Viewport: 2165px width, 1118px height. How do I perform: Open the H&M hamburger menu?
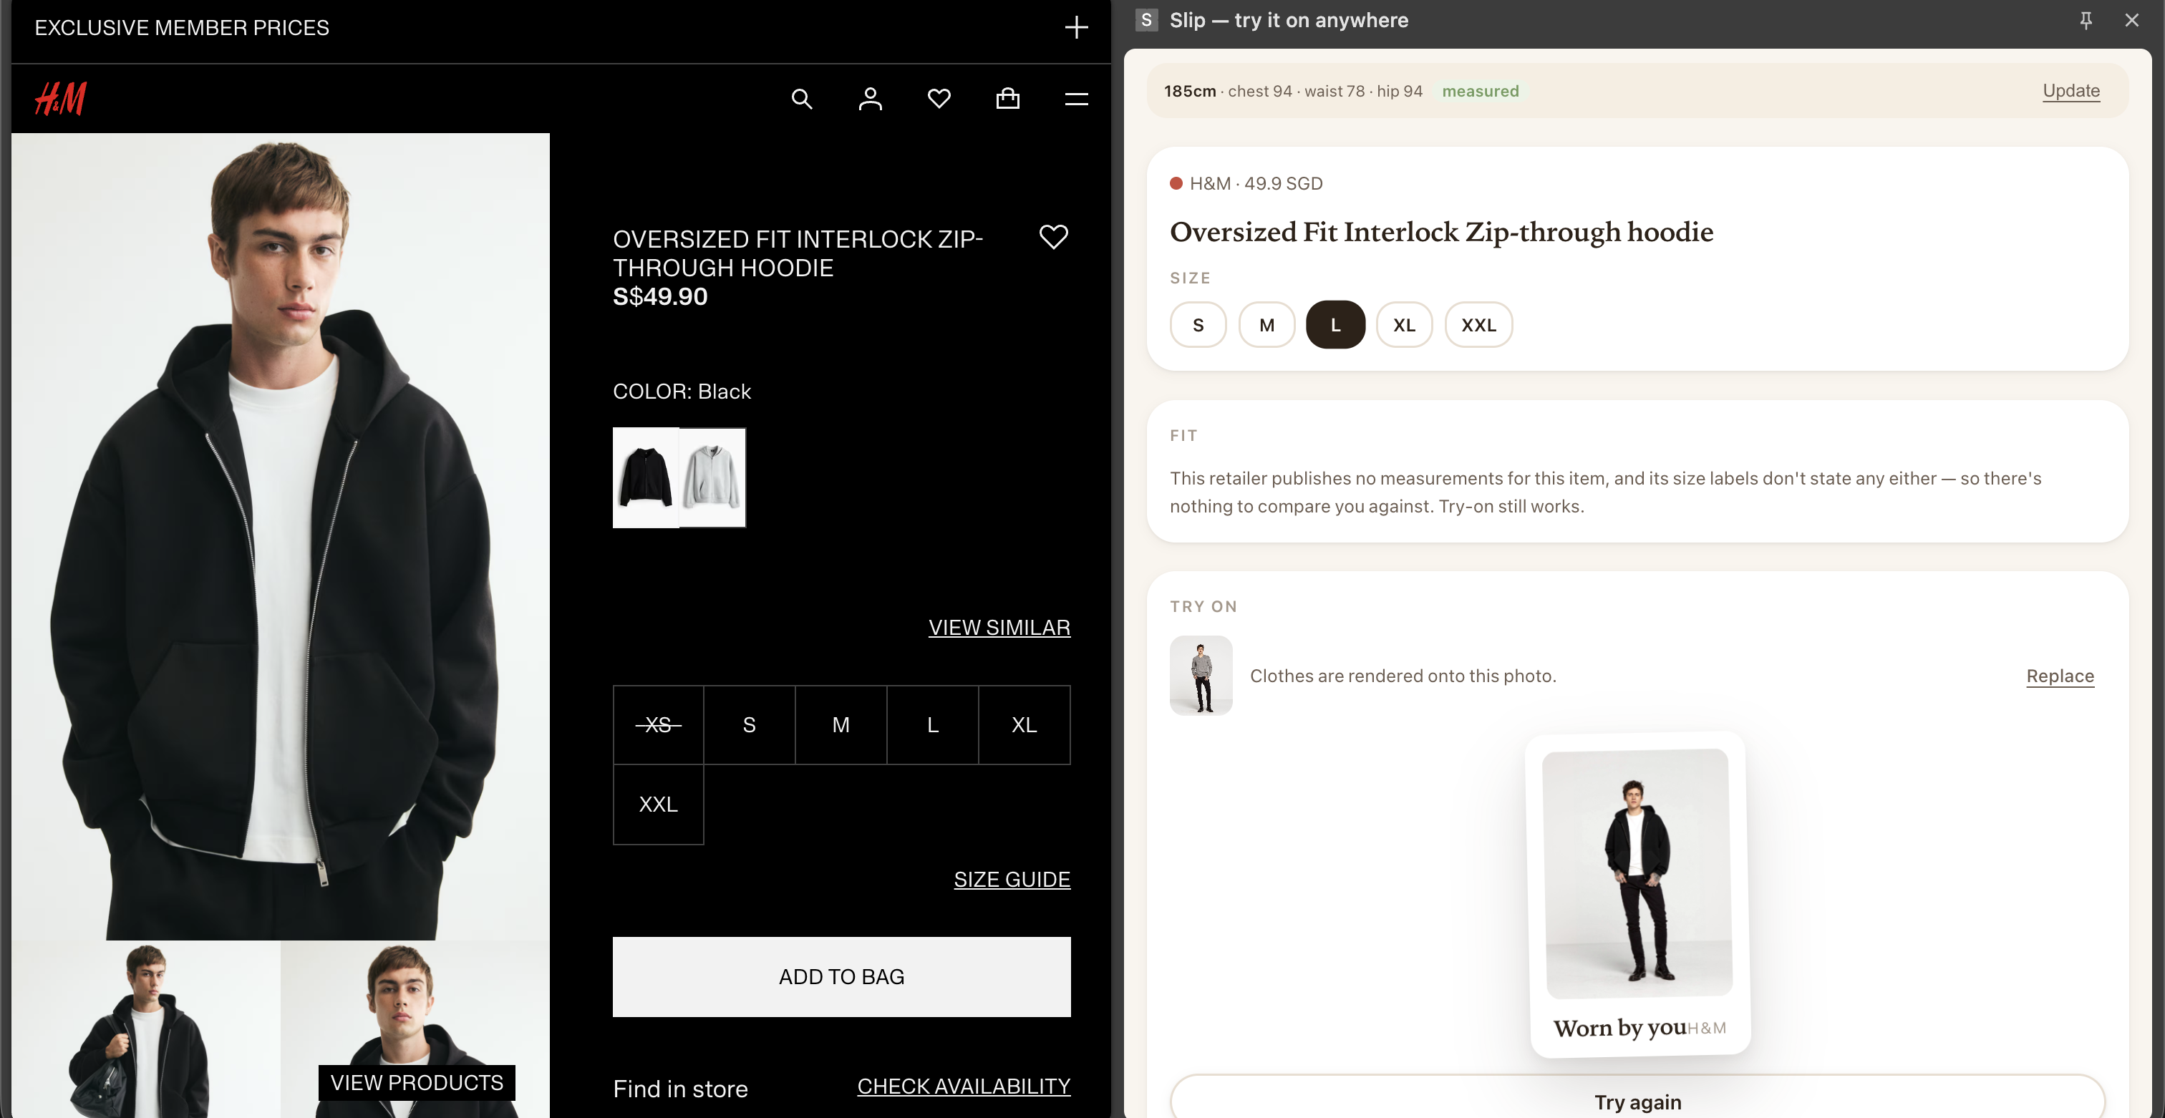[1077, 99]
